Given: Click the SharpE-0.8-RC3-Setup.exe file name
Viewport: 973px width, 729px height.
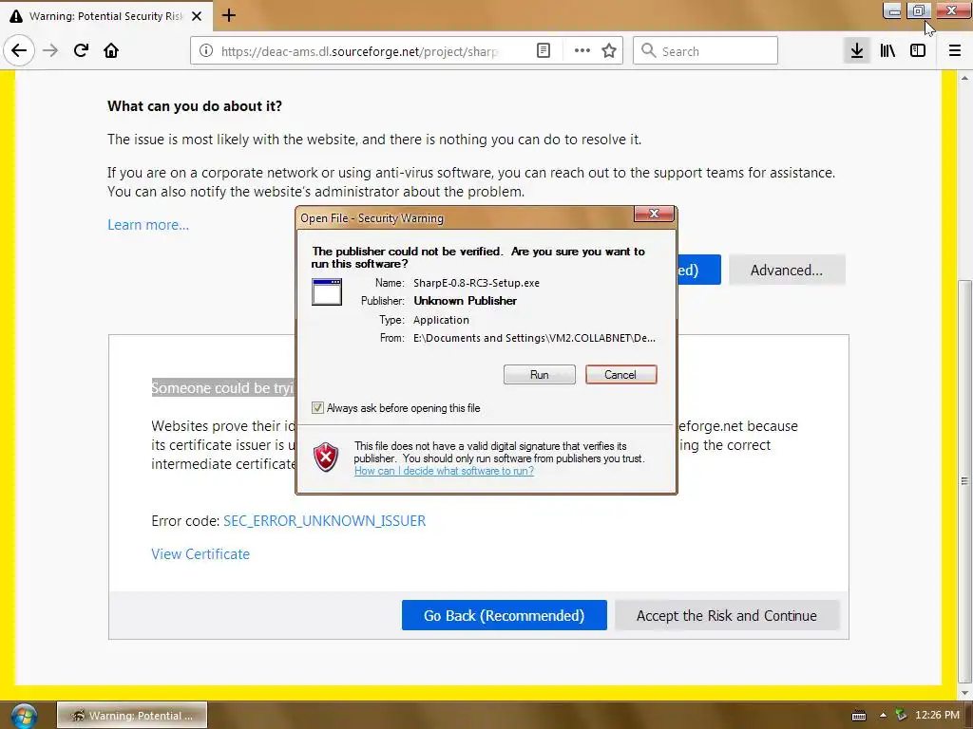Looking at the screenshot, I should (477, 283).
